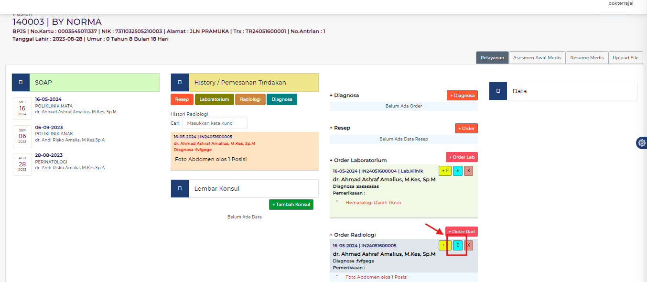This screenshot has width=647, height=282.
Task: Click the radiology search keyword input field
Action: (215, 123)
